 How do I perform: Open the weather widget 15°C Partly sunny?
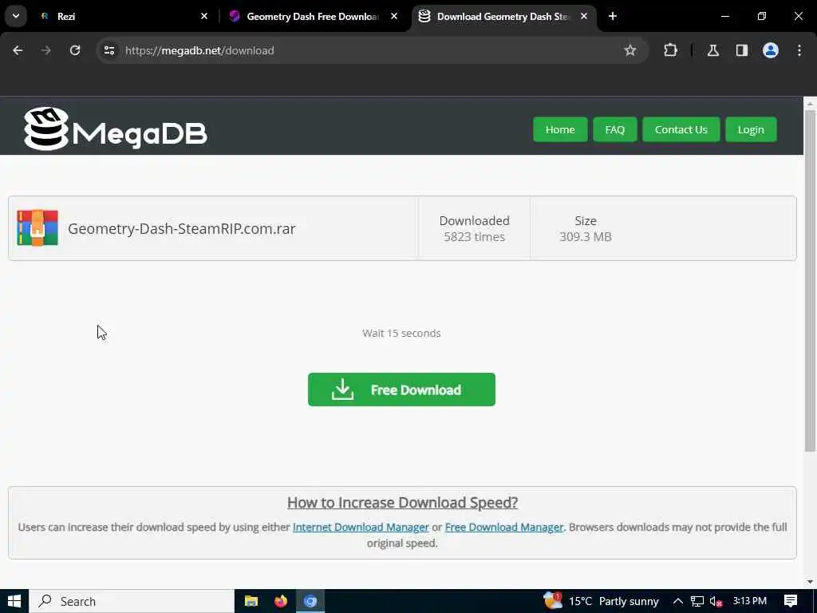[x=602, y=601]
